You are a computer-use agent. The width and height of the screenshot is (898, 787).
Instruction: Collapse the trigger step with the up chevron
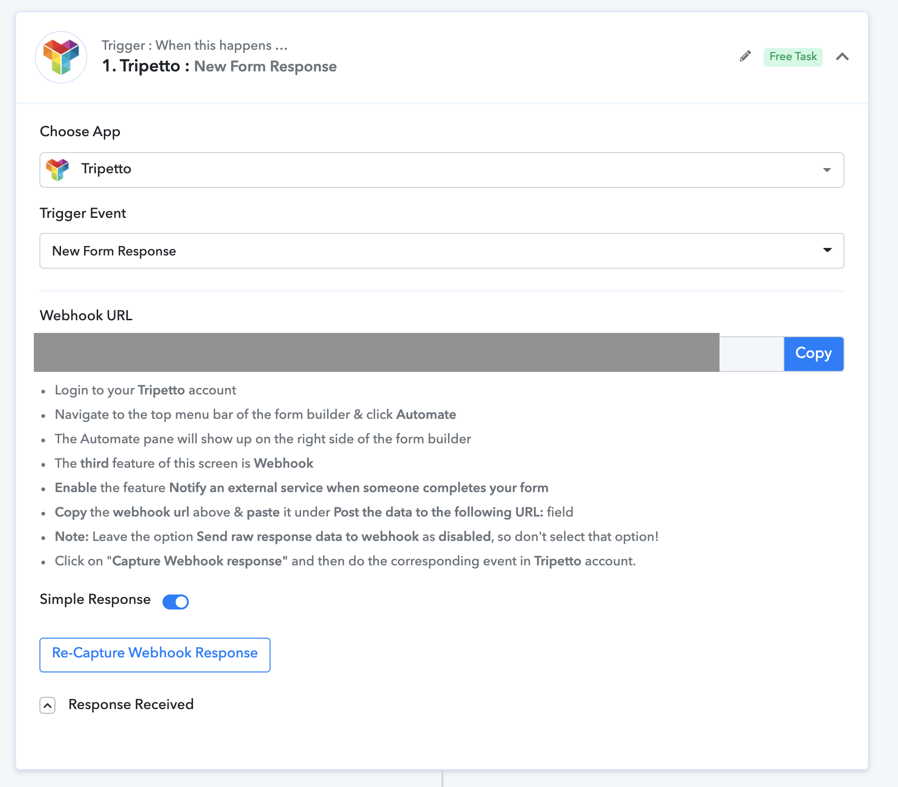(x=842, y=57)
